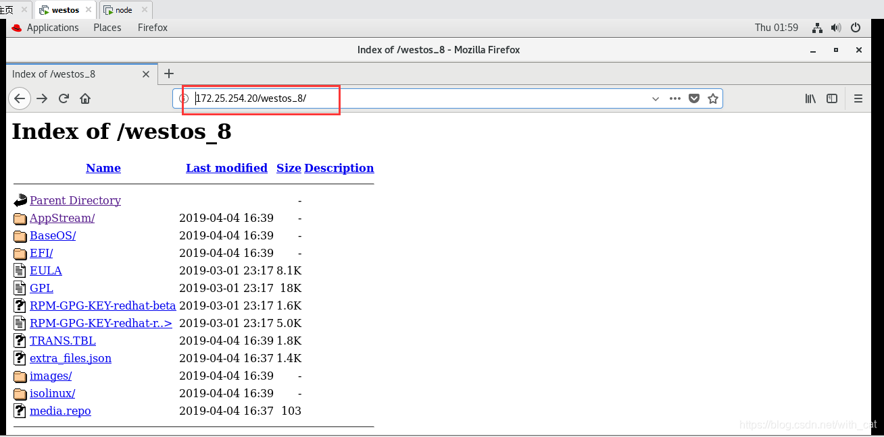
Task: Open RPM-GPG-KEY-redhat-beta link
Action: click(x=103, y=305)
